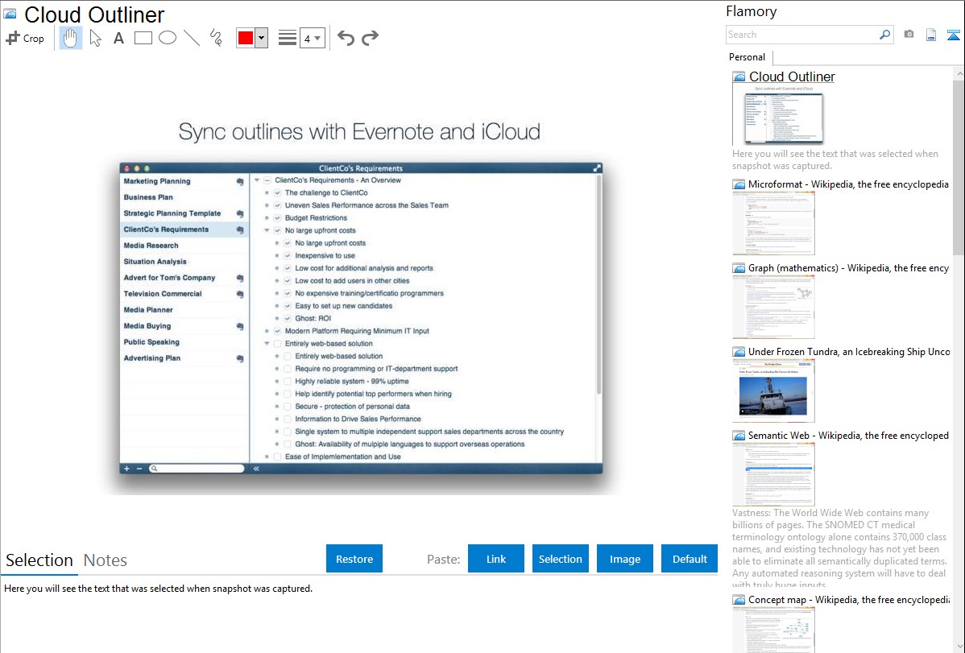Click the red color swatch
Image resolution: width=965 pixels, height=653 pixels.
[x=246, y=38]
